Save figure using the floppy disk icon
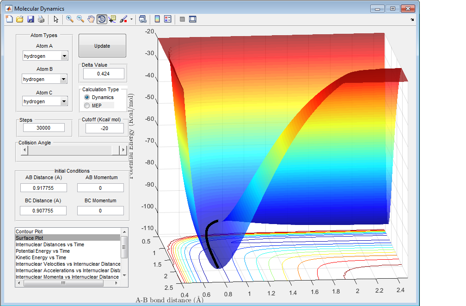This screenshot has width=466, height=306. pos(31,19)
